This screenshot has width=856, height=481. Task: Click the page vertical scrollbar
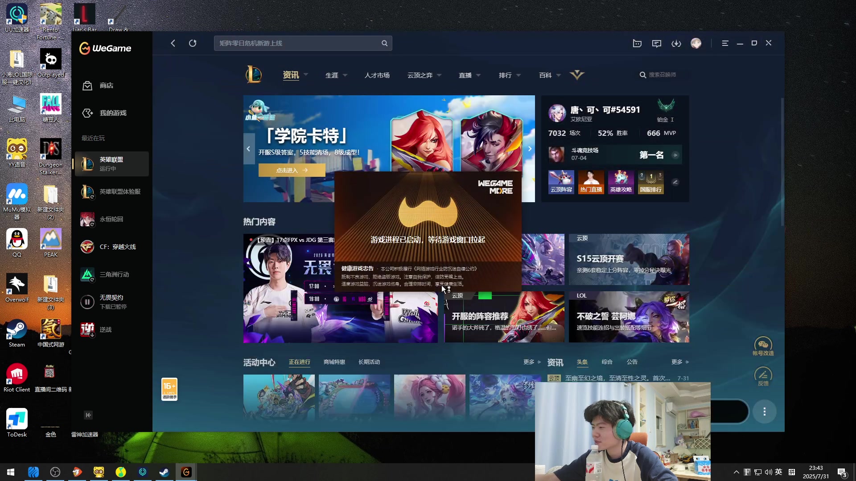pos(782,161)
